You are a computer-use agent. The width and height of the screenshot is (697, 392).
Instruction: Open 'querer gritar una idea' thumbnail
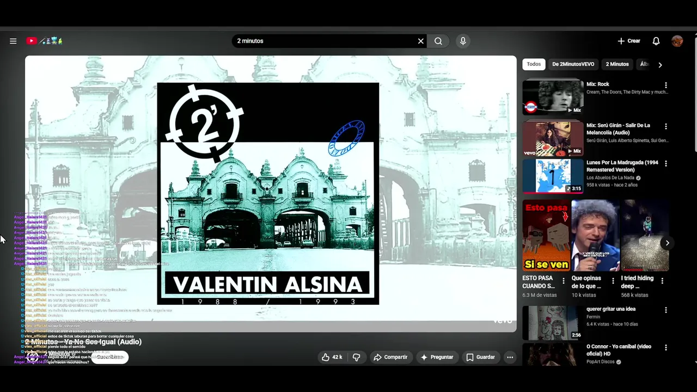(x=553, y=323)
